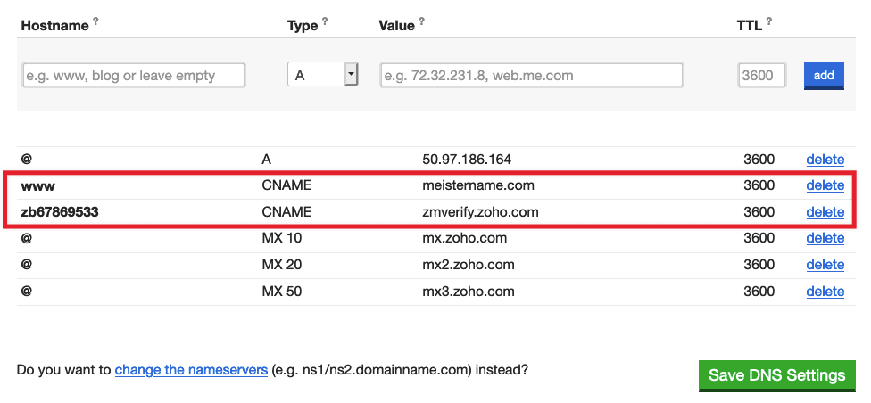
Task: Open the change the nameservers link
Action: (x=191, y=369)
